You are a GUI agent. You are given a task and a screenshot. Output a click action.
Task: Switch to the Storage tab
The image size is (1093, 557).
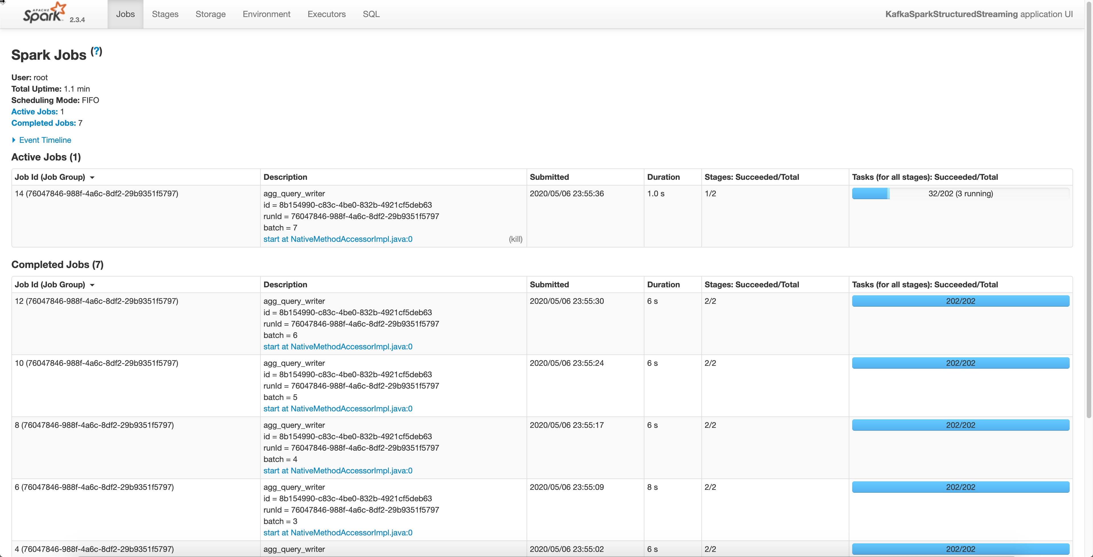coord(210,14)
